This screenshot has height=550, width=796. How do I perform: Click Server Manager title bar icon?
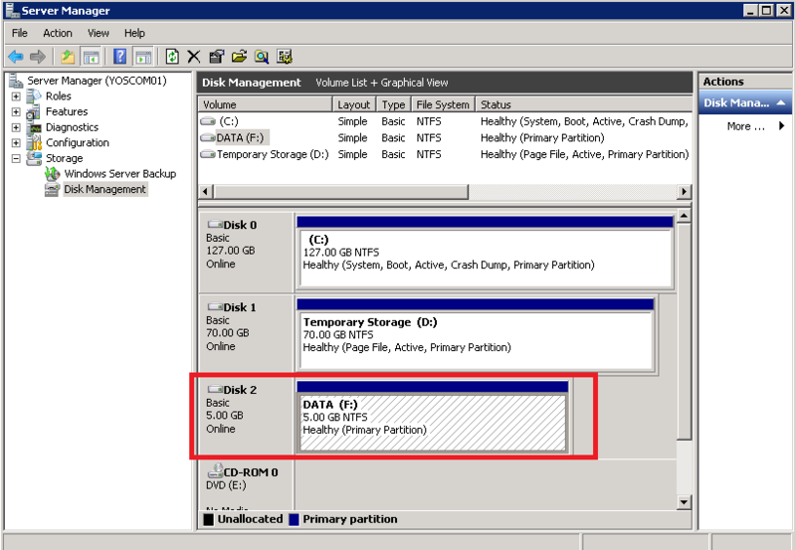point(12,10)
